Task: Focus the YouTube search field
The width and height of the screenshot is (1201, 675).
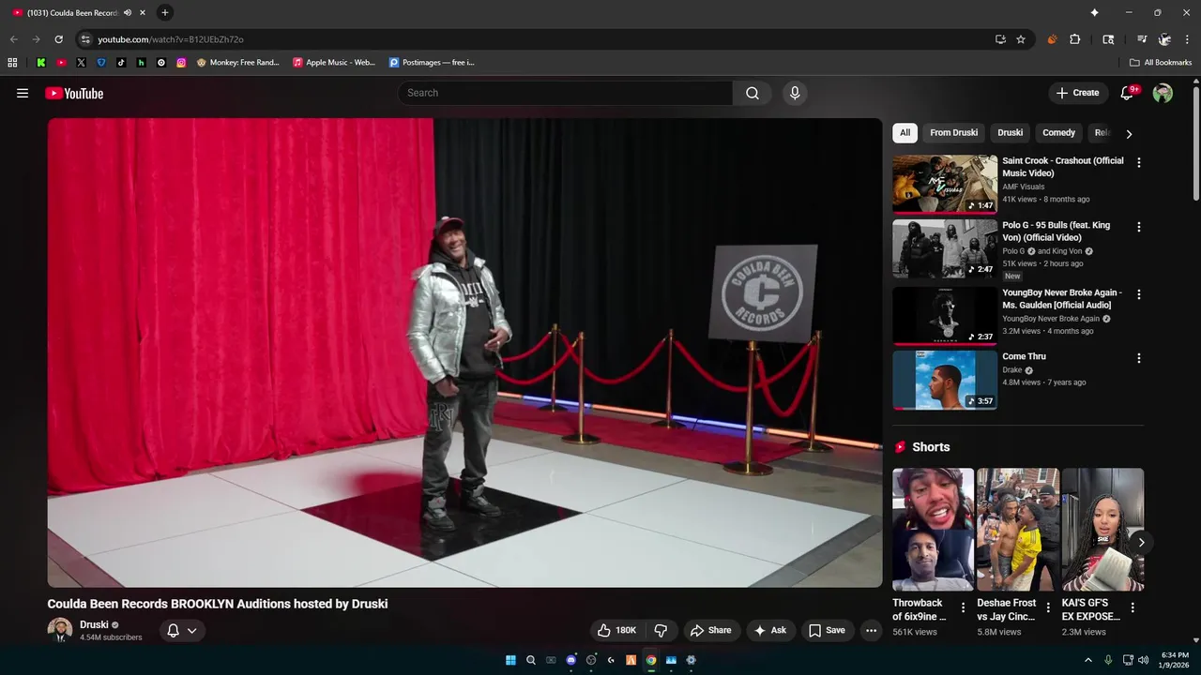Action: pyautogui.click(x=565, y=93)
